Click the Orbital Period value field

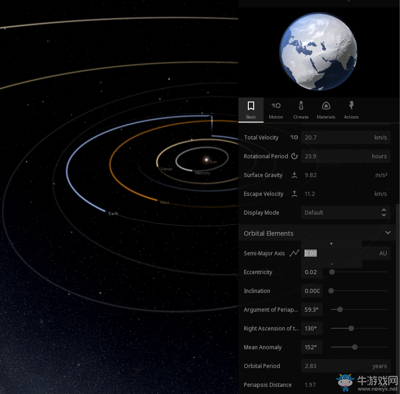346,366
